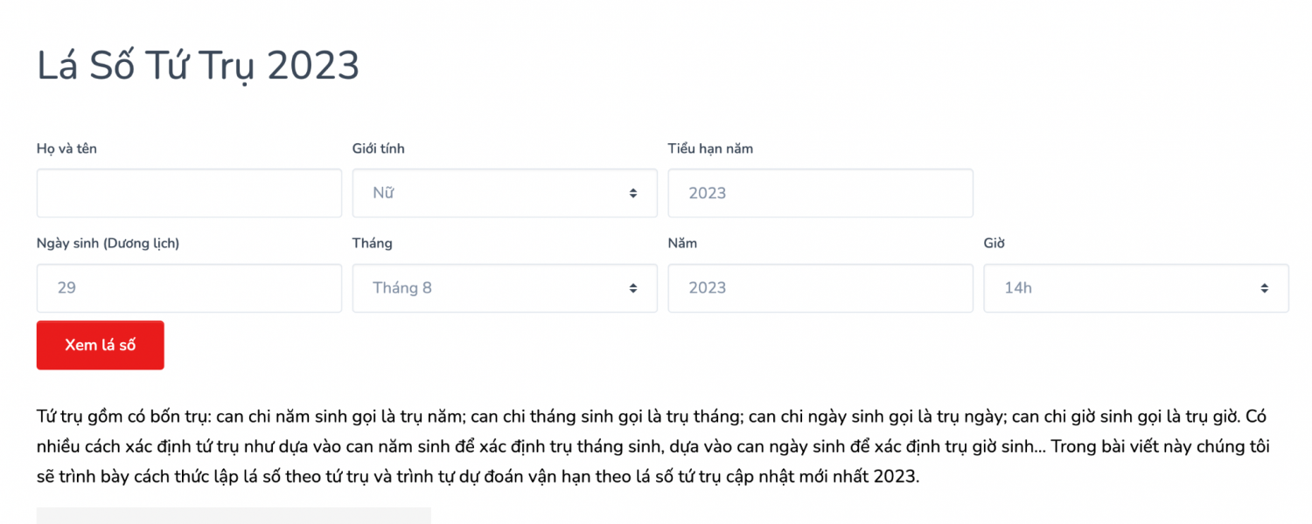
Task: Click the Ngày sinh day field showing 29
Action: [x=189, y=288]
